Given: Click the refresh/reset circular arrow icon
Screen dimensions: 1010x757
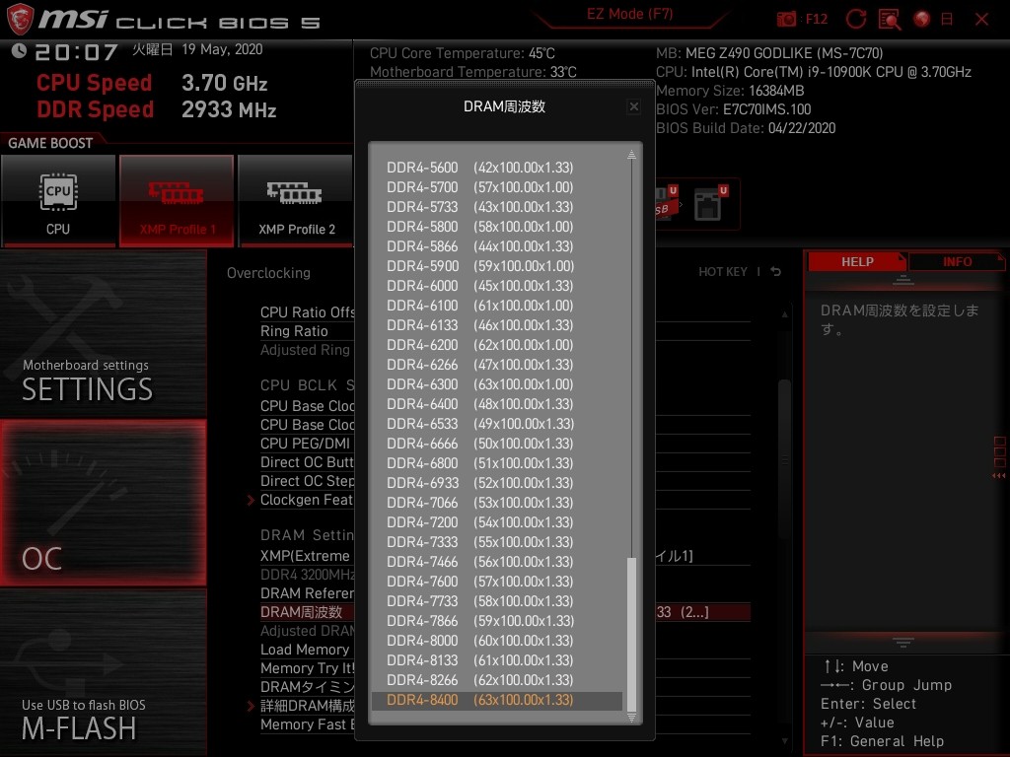Looking at the screenshot, I should click(x=855, y=19).
